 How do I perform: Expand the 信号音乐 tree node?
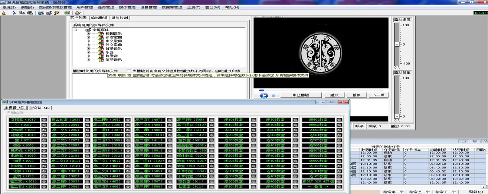[88, 60]
